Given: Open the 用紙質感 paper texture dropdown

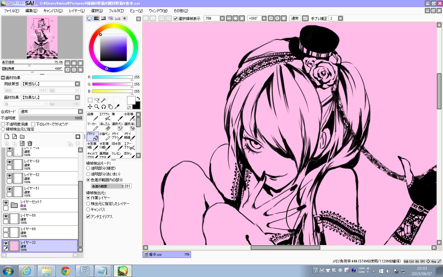Looking at the screenshot, I should coord(77,84).
